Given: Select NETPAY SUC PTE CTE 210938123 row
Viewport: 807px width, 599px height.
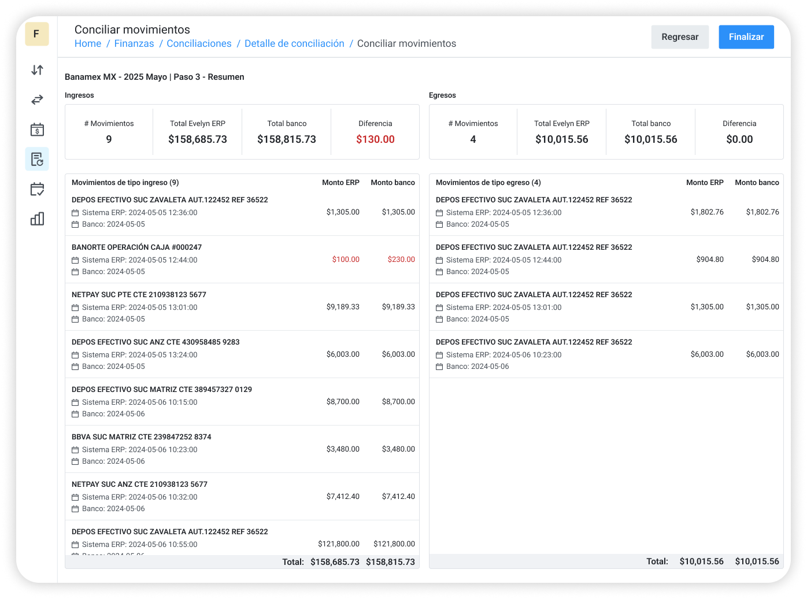Looking at the screenshot, I should 242,306.
